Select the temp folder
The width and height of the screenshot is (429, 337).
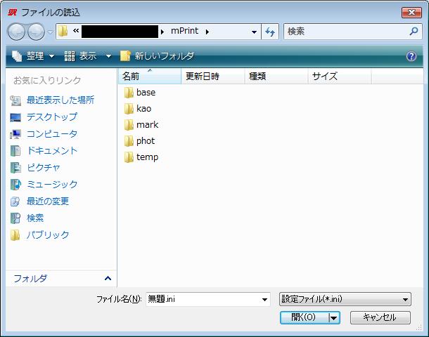pos(147,157)
